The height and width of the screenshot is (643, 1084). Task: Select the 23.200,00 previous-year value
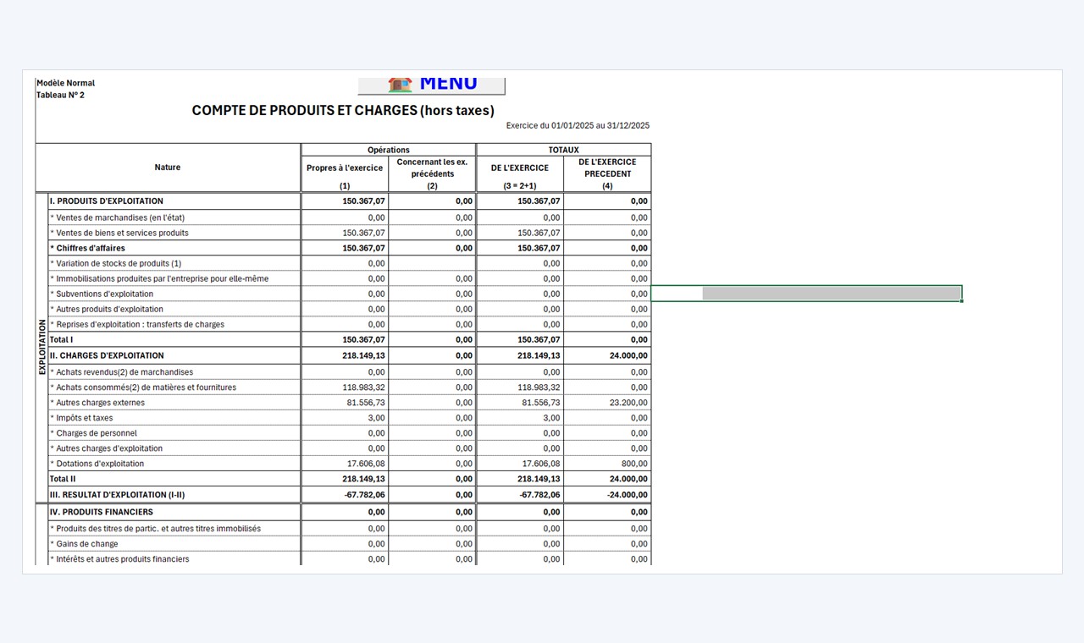click(x=628, y=403)
